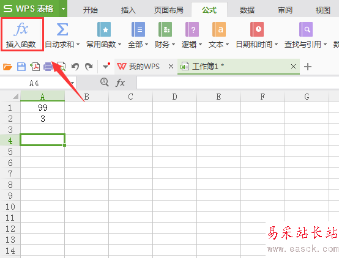The image size is (339, 258).
Task: Click the open folder icon in quick toolbar
Action: (x=7, y=67)
